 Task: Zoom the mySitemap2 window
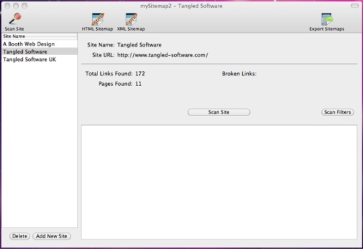click(x=24, y=6)
